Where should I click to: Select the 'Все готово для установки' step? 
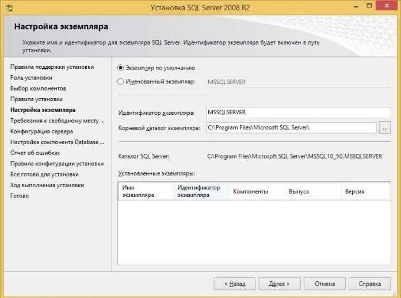pos(44,175)
